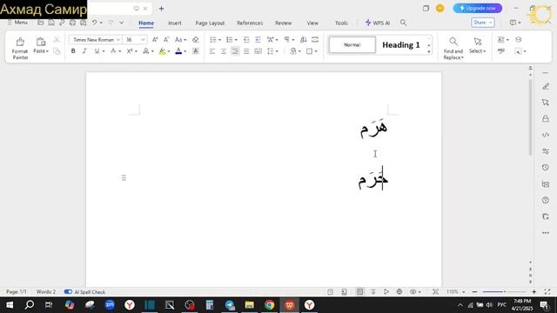
Task: Click the web layout globe icon in status bar
Action: pyautogui.click(x=399, y=292)
